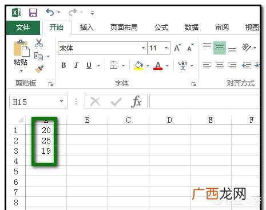
Task: Open the Undo history dropdown arrow
Action: click(58, 12)
